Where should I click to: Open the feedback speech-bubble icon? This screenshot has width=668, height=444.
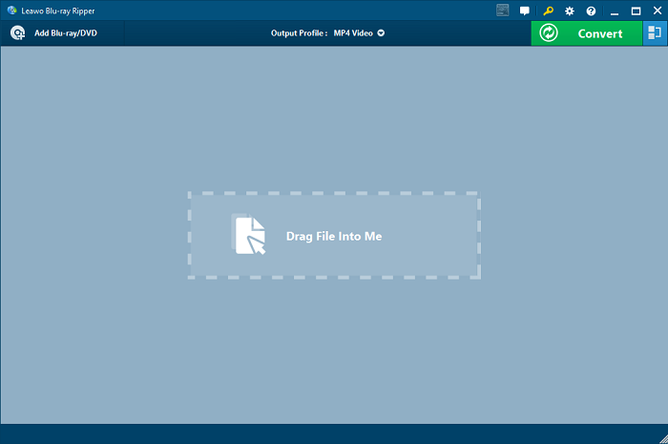pos(525,11)
